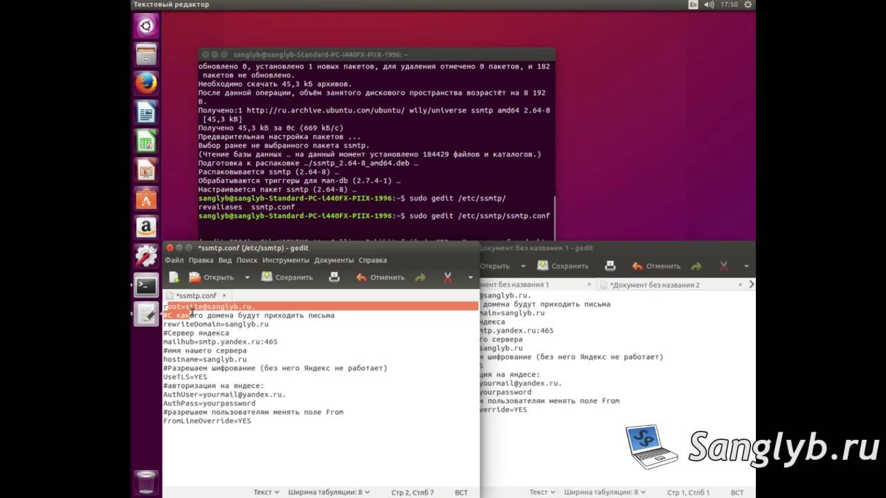This screenshot has width=886, height=498.
Task: Open the Trash in the dock
Action: tap(146, 481)
